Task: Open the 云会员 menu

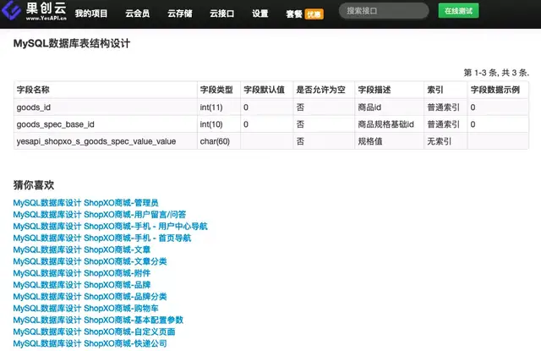Action: (137, 14)
